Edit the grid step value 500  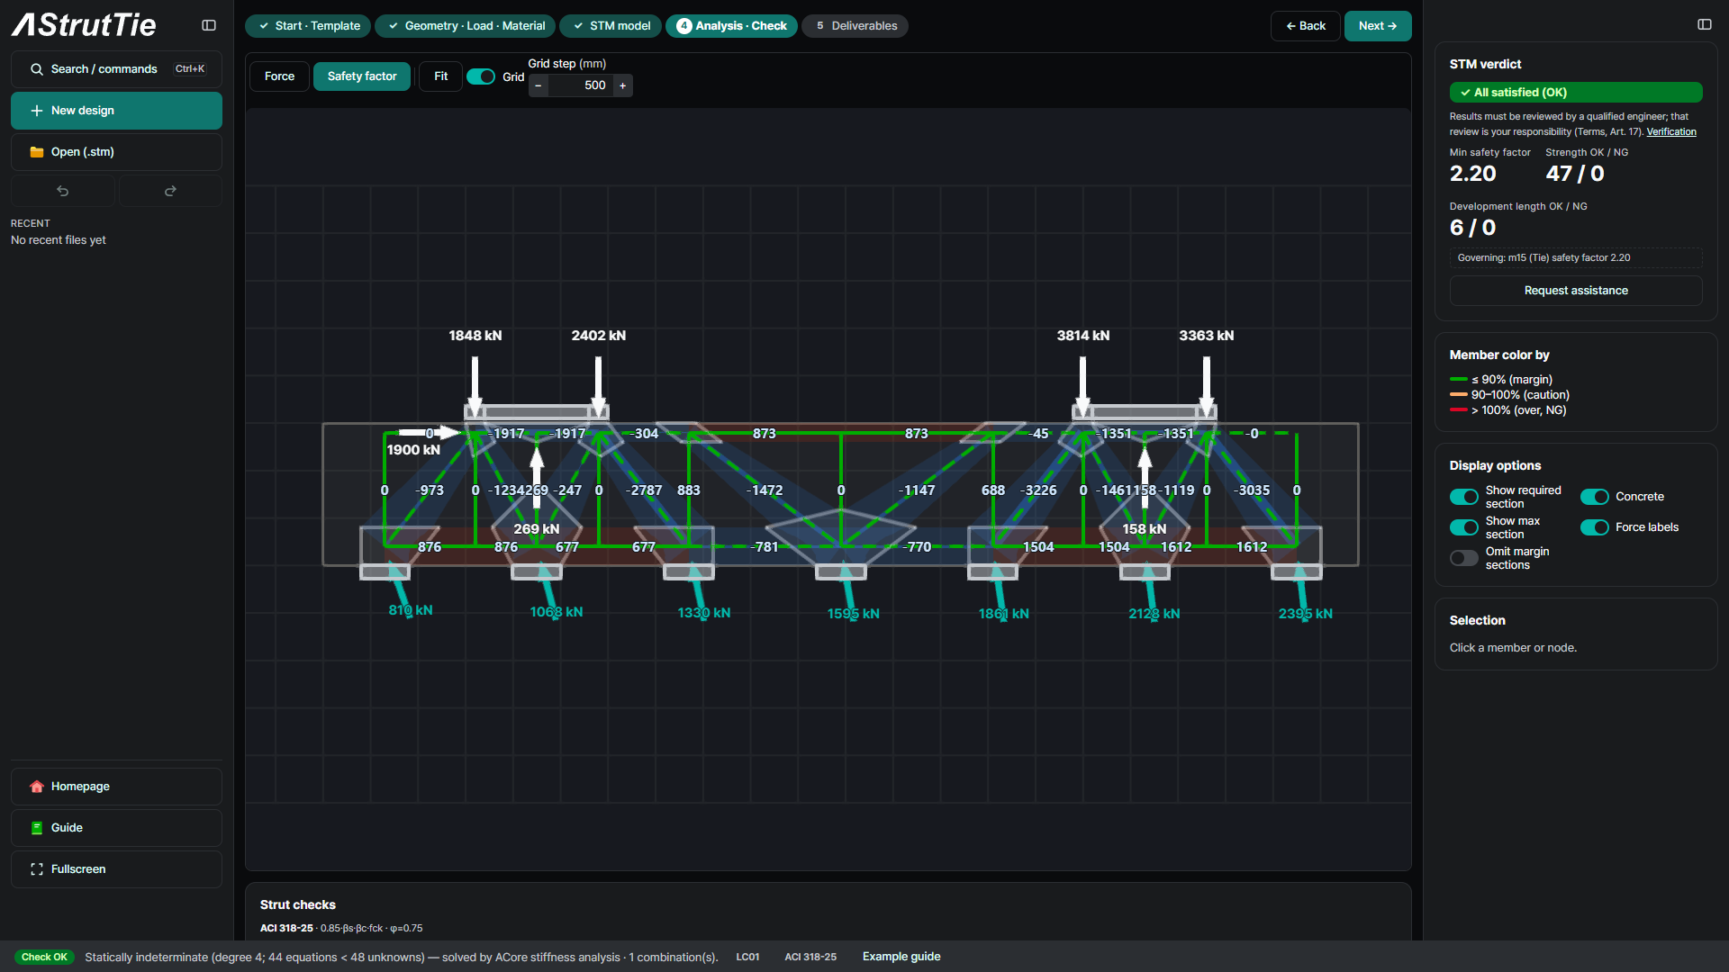click(x=580, y=85)
